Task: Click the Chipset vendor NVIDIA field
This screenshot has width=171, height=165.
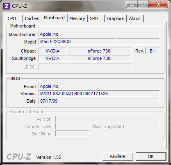Action: [52, 51]
